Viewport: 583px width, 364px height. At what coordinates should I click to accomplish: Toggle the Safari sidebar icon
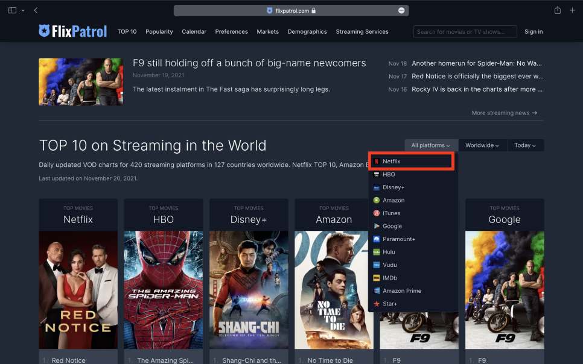pyautogui.click(x=12, y=10)
